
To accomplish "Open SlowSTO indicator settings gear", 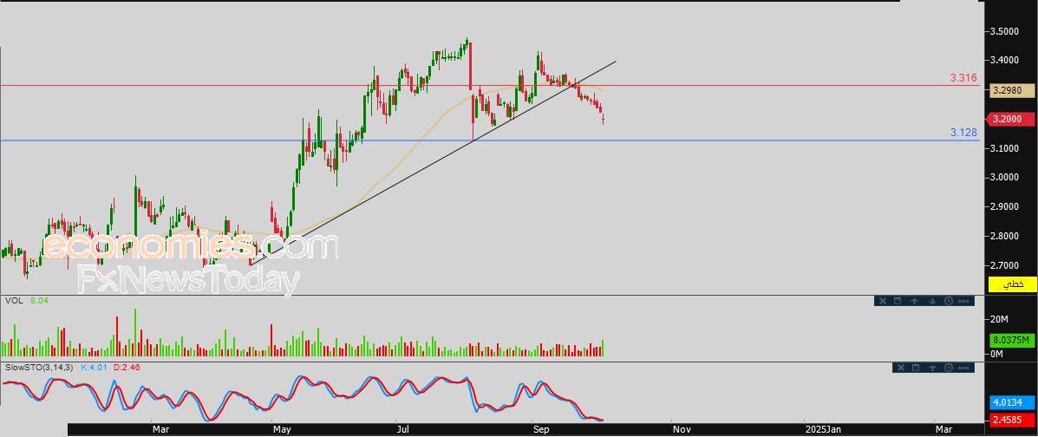I will click(949, 368).
